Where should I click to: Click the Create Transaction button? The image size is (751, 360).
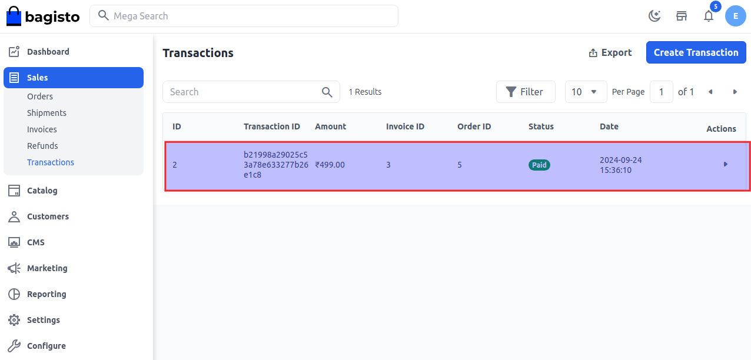click(696, 52)
